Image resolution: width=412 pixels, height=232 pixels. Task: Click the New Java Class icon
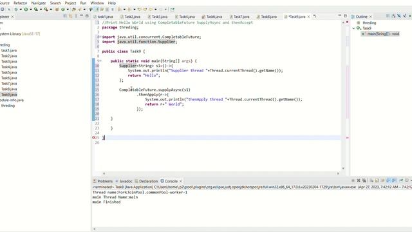tap(63, 10)
